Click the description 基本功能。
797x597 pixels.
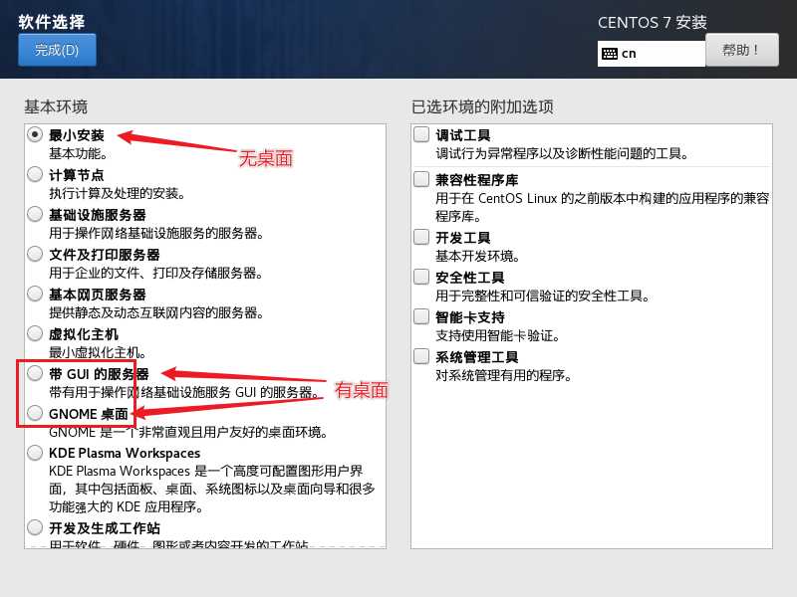point(78,153)
